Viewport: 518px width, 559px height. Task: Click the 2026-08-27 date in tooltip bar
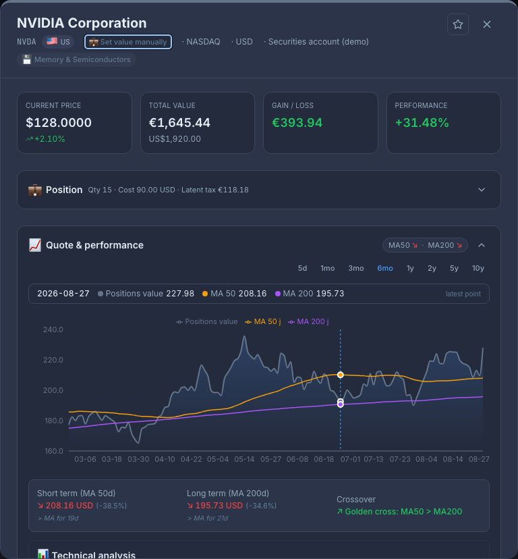click(x=63, y=294)
